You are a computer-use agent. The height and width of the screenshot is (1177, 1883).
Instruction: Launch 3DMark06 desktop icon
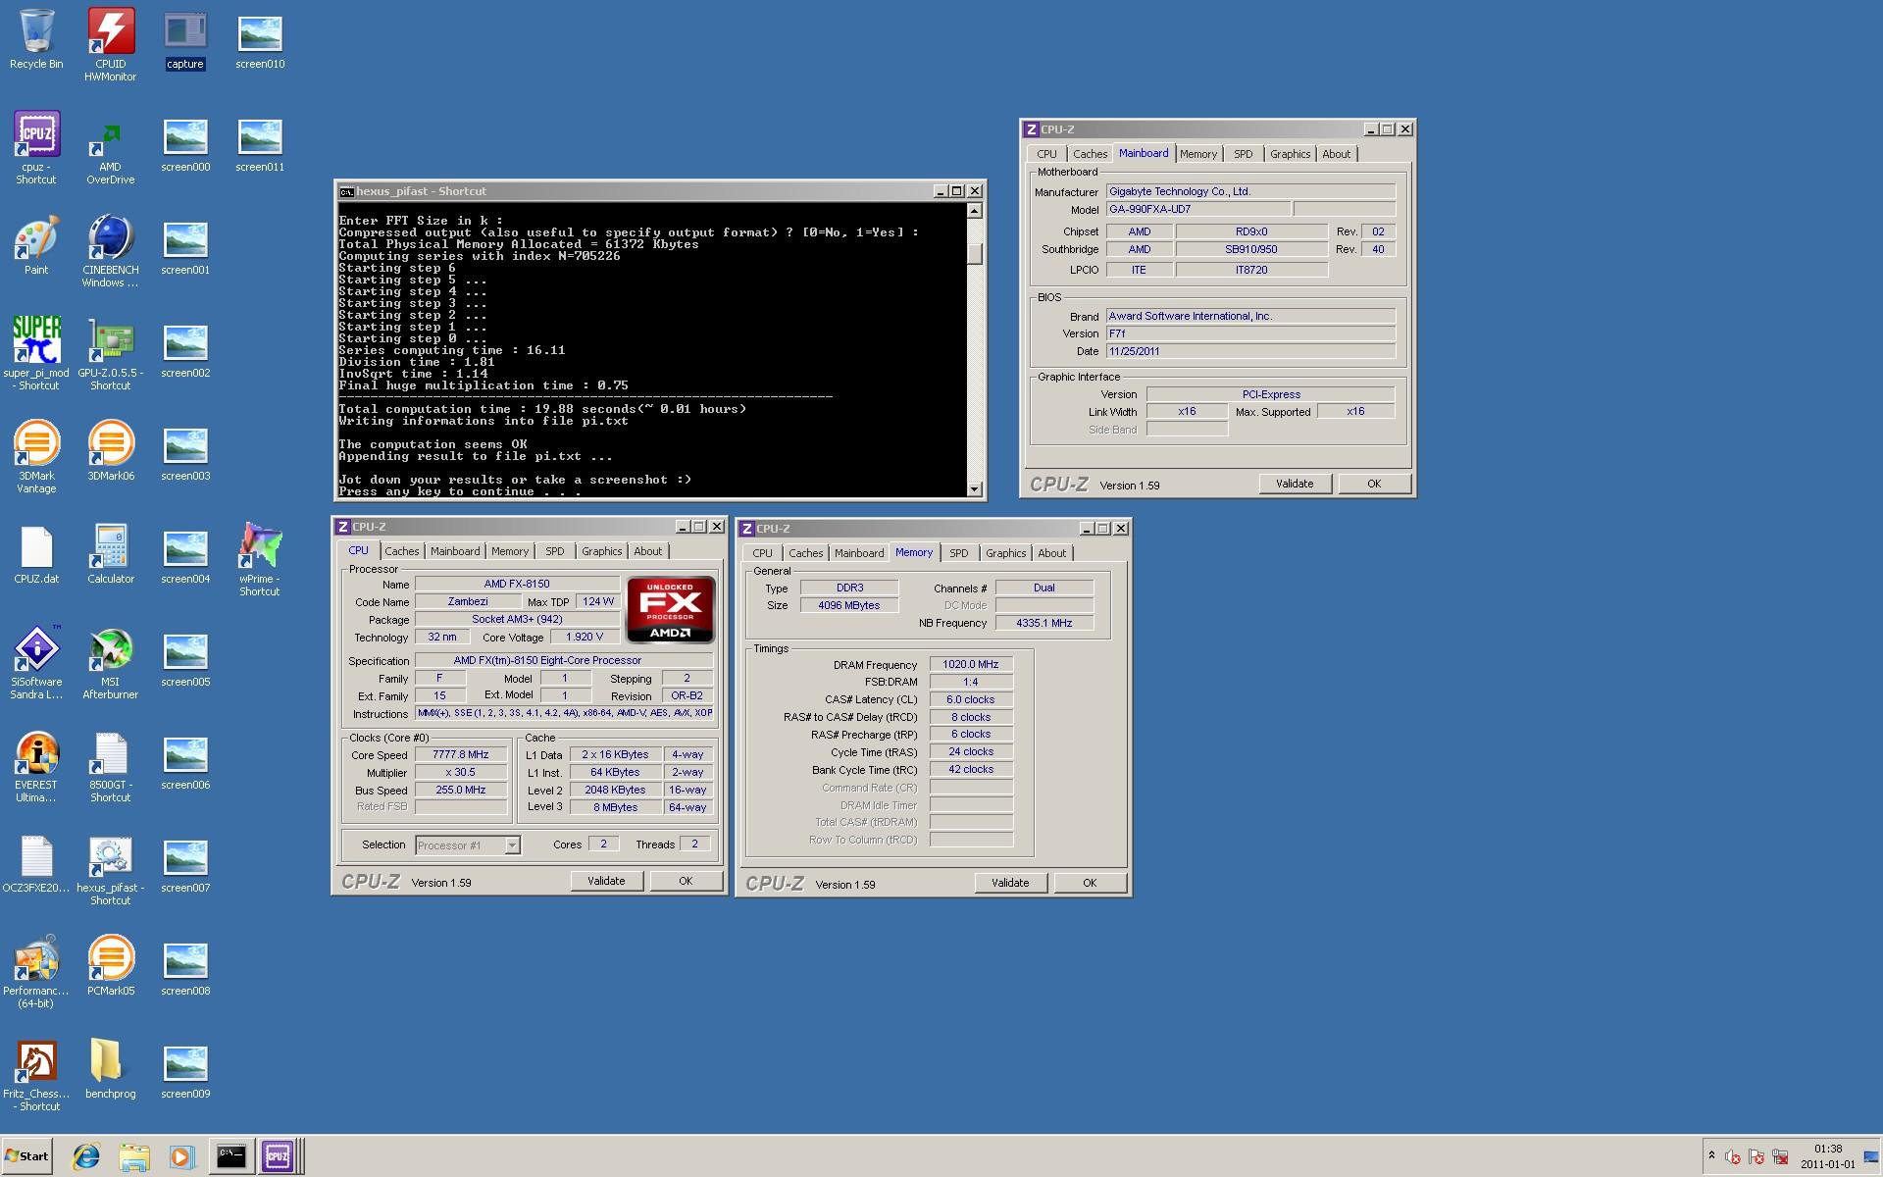click(111, 451)
